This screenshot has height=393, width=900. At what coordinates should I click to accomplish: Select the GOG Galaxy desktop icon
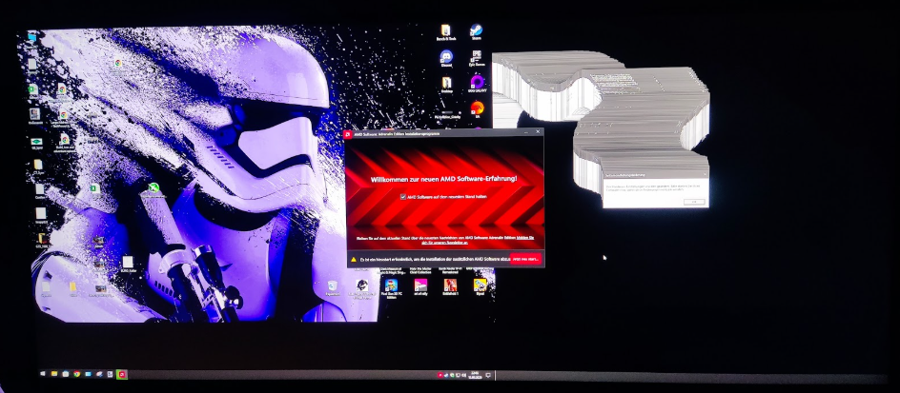477,83
